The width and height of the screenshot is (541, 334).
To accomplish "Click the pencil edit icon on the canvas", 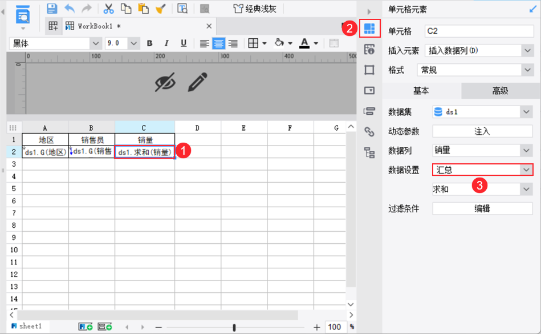I will (x=197, y=81).
